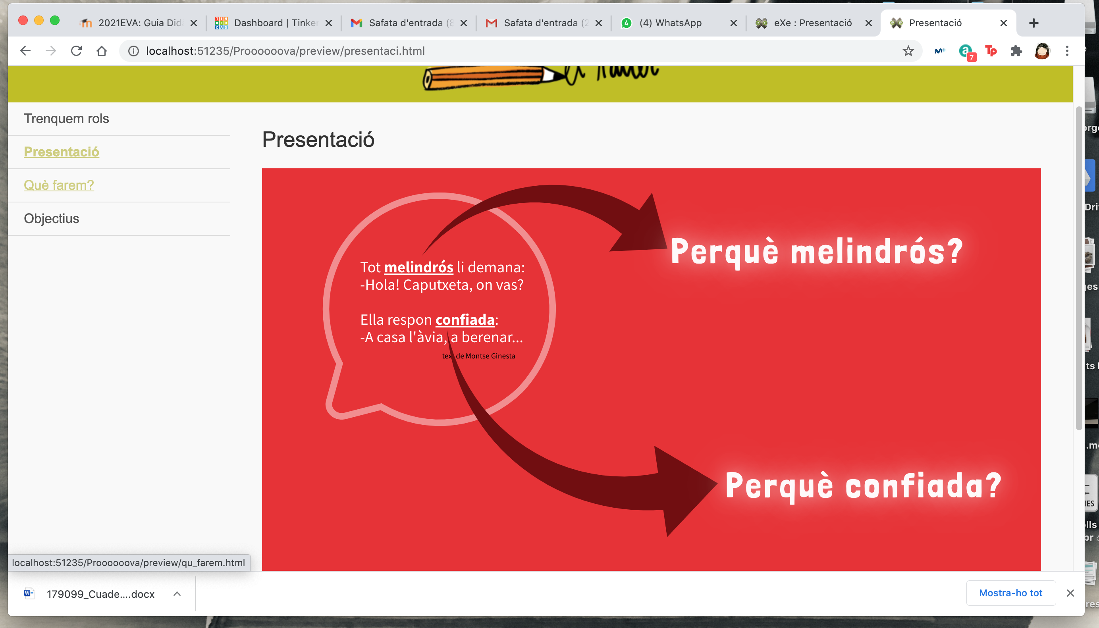Close the downloads bar

[x=1070, y=593]
